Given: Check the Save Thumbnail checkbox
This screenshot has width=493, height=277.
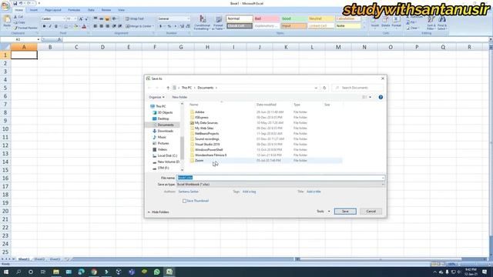Looking at the screenshot, I should click(x=184, y=201).
